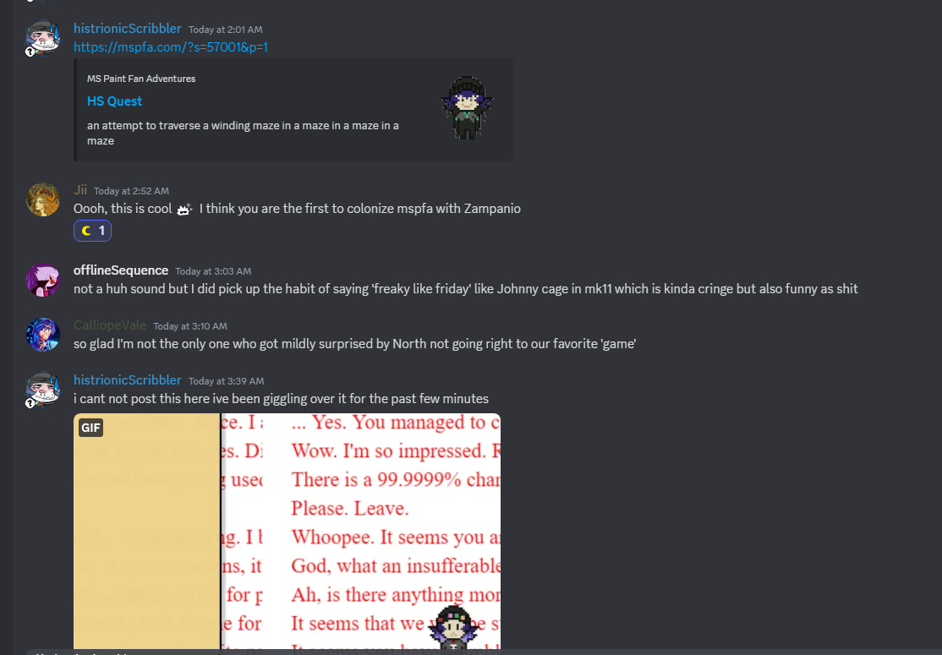Click the histrionicScribbler username at 3:39 AM
942x655 pixels.
coord(128,380)
